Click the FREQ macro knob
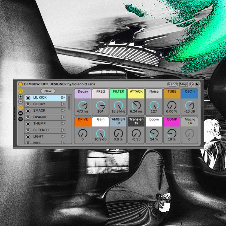The width and height of the screenshot is (226, 226). 100,105
